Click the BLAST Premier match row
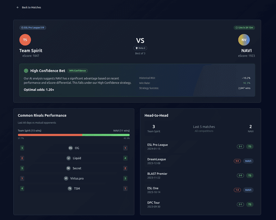 click(200, 176)
